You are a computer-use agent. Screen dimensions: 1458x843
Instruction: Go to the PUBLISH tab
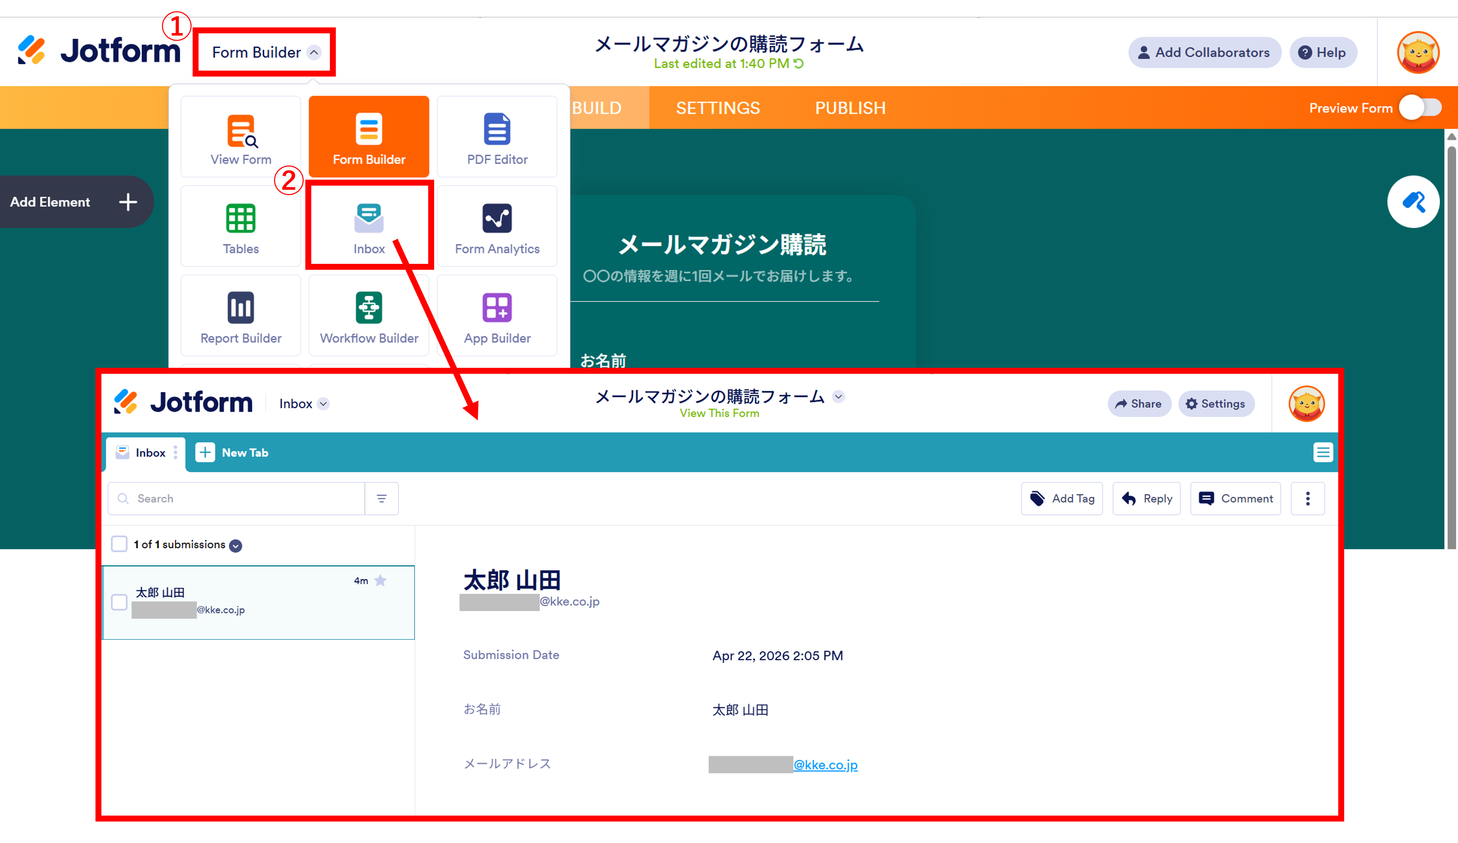coord(850,108)
